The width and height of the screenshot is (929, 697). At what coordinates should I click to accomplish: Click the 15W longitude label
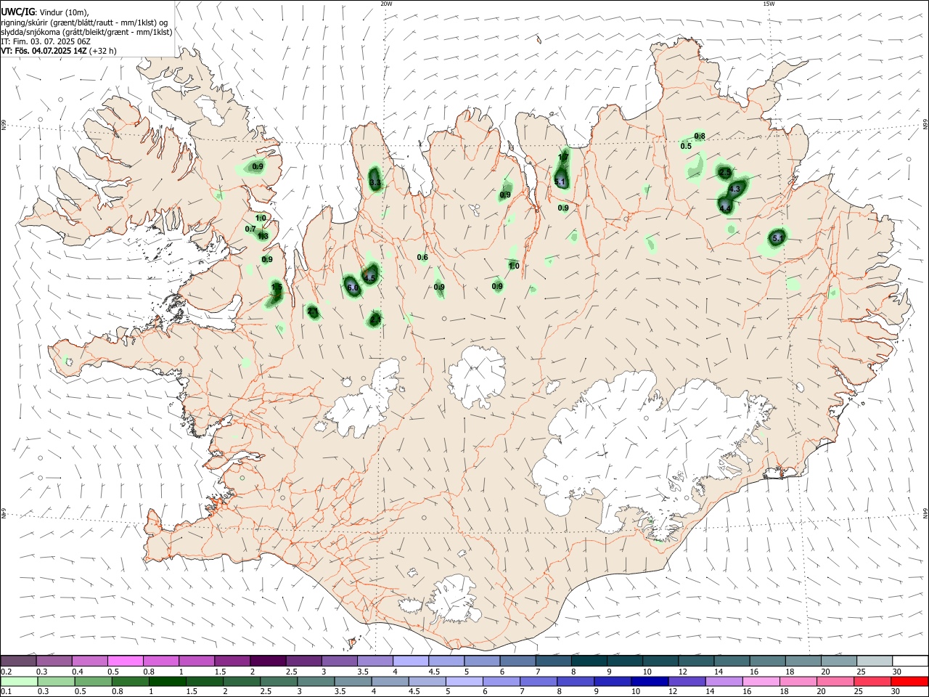pos(769,4)
